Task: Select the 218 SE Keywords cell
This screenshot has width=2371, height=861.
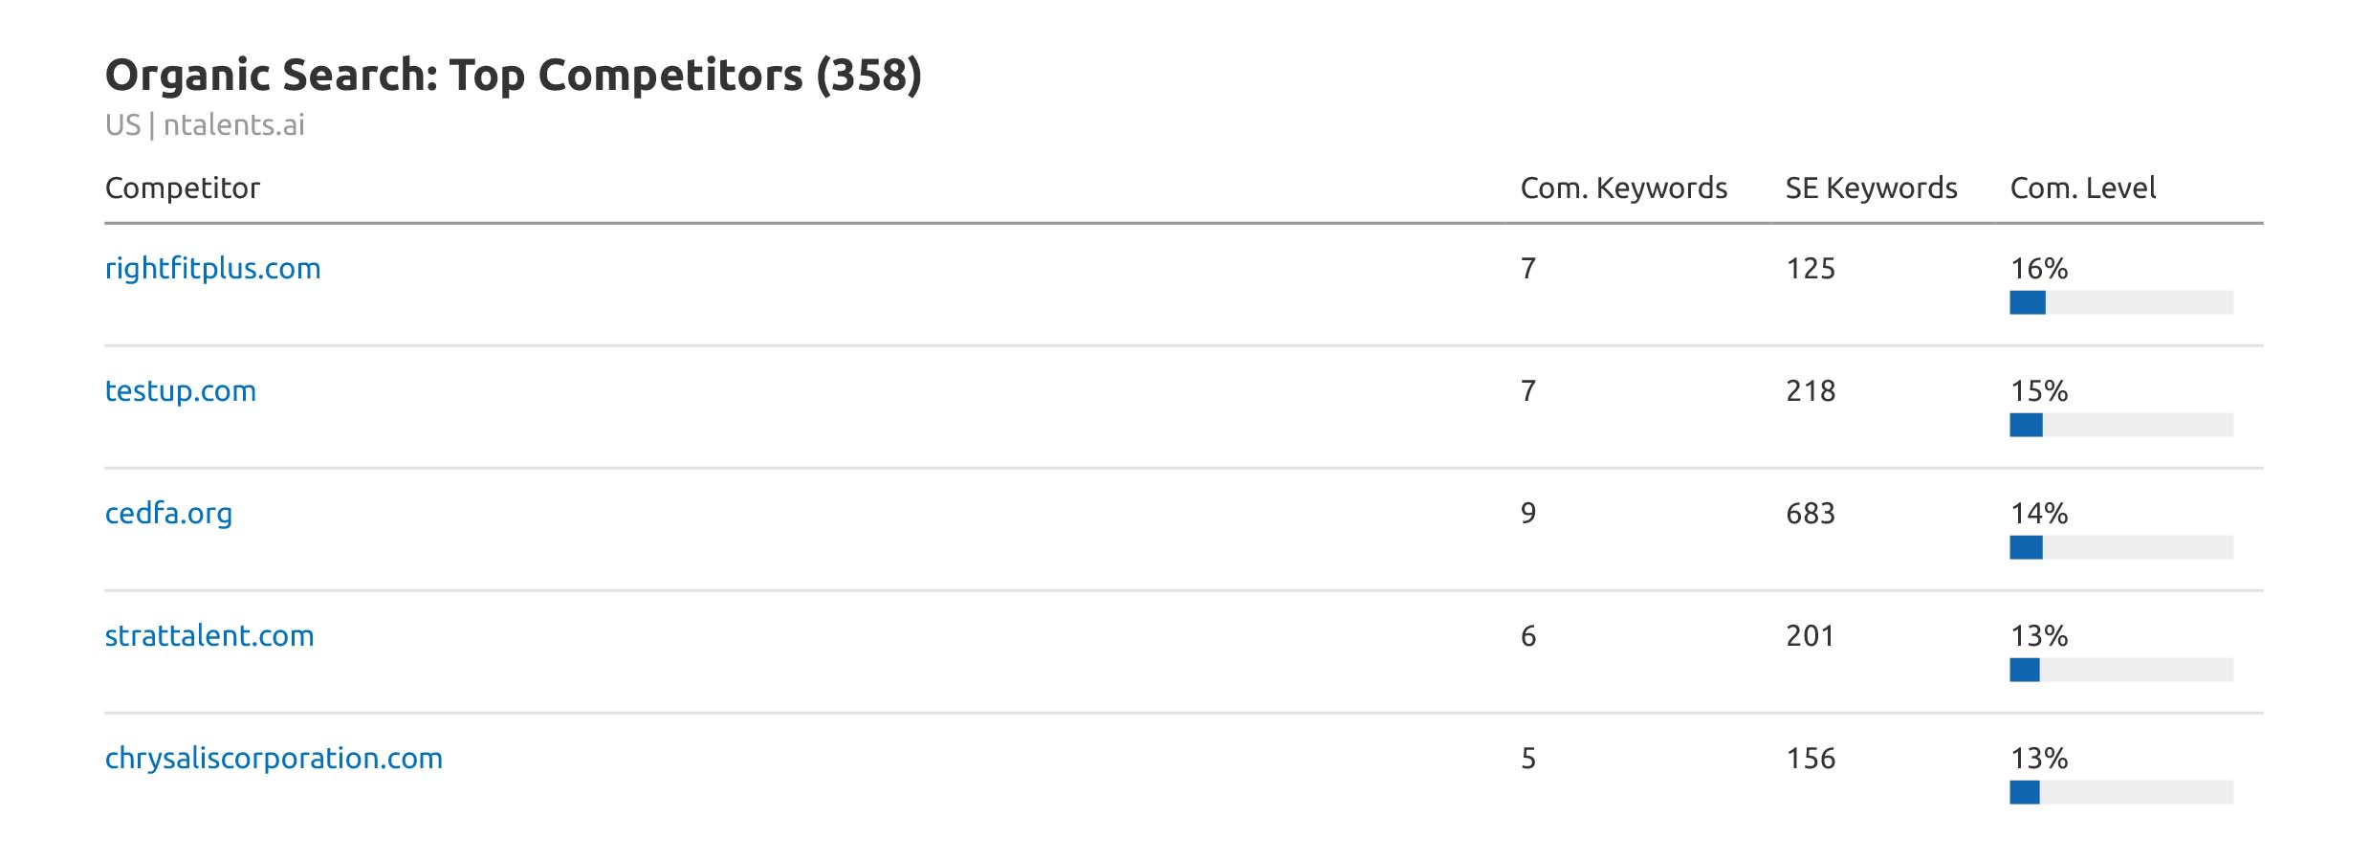Action: coord(1810,391)
